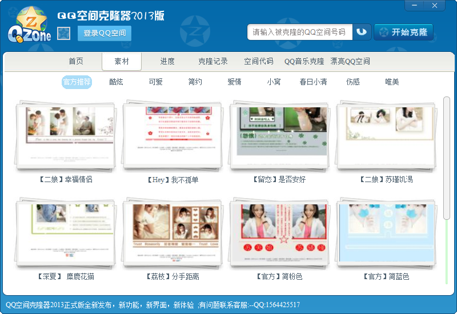Open the QQ音乐克隆 tab
The width and height of the screenshot is (457, 314).
[x=304, y=62]
